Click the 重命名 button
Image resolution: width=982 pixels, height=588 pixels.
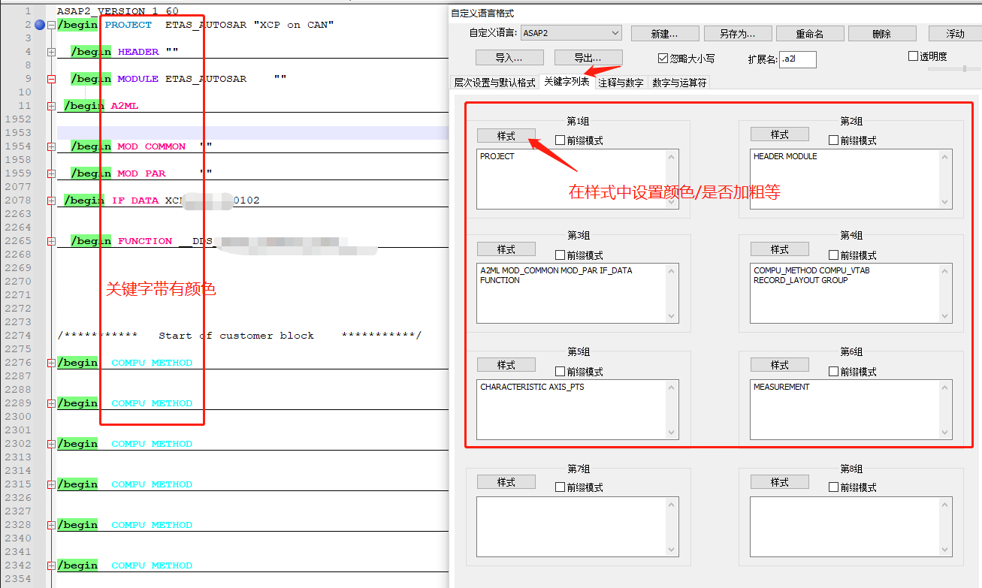click(x=810, y=34)
